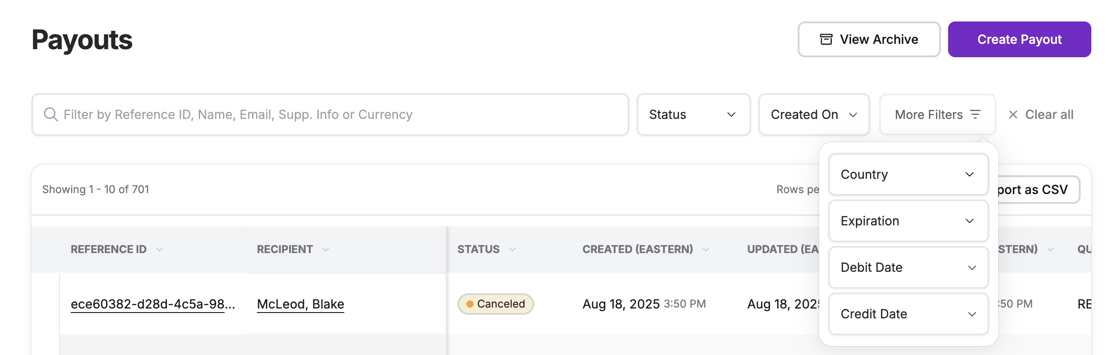
Task: Sort by Status column arrow
Action: 513,249
